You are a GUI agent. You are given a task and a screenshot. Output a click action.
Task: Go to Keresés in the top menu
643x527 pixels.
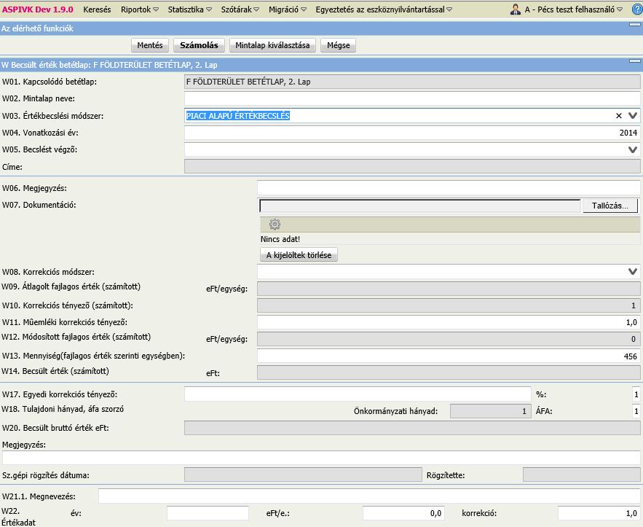pos(97,9)
